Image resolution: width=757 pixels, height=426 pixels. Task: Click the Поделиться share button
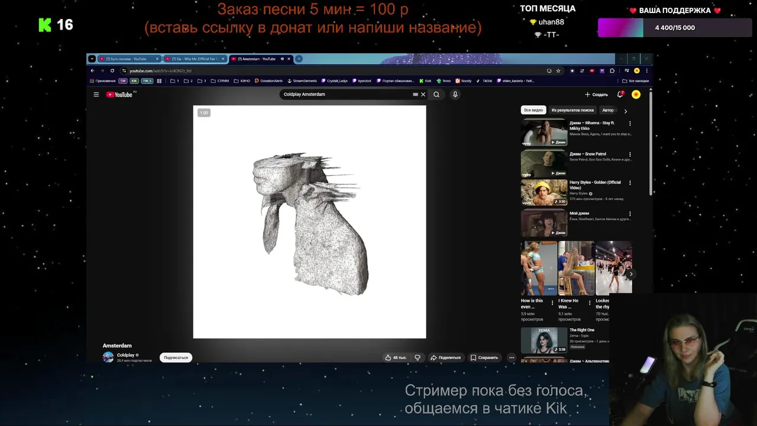pyautogui.click(x=445, y=357)
